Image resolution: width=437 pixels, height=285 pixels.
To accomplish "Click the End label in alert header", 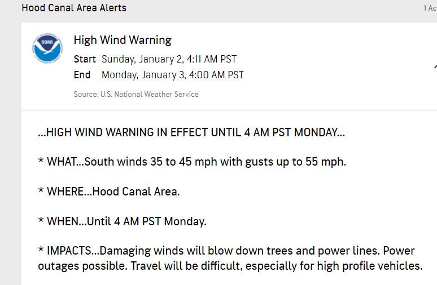I will pos(82,75).
